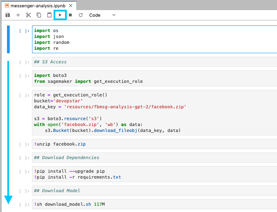This screenshot has width=277, height=212.
Task: Click the Save notebook icon
Action: click(8, 15)
